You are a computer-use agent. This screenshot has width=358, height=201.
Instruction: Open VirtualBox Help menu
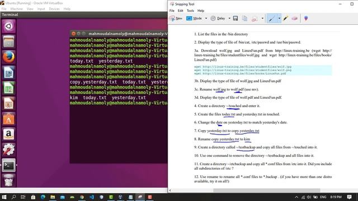click(x=67, y=9)
